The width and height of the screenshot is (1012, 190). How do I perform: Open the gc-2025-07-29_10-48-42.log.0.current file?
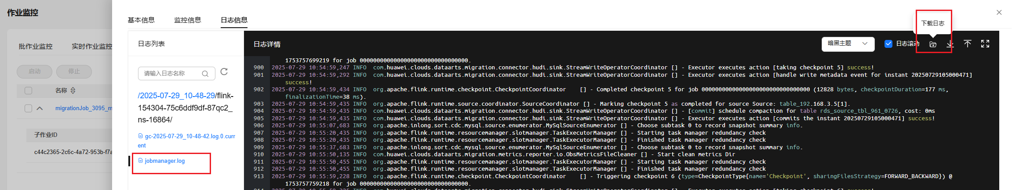[186, 141]
